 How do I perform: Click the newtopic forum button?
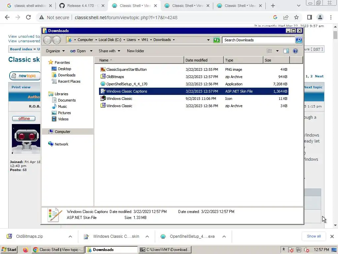click(25, 76)
